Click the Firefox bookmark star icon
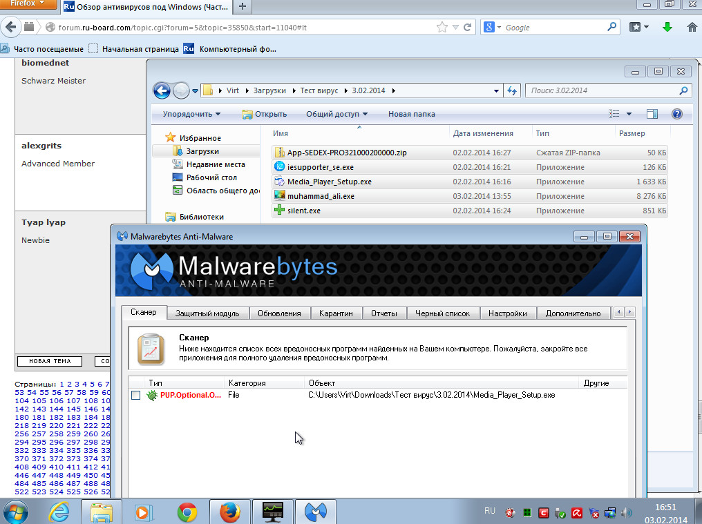The width and height of the screenshot is (702, 524). [x=442, y=28]
